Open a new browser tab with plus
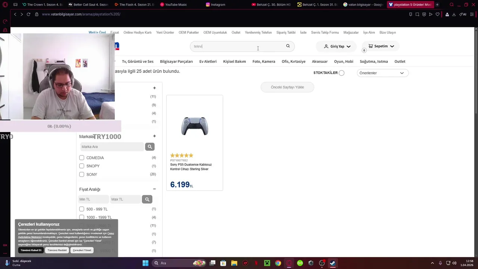 tap(437, 4)
